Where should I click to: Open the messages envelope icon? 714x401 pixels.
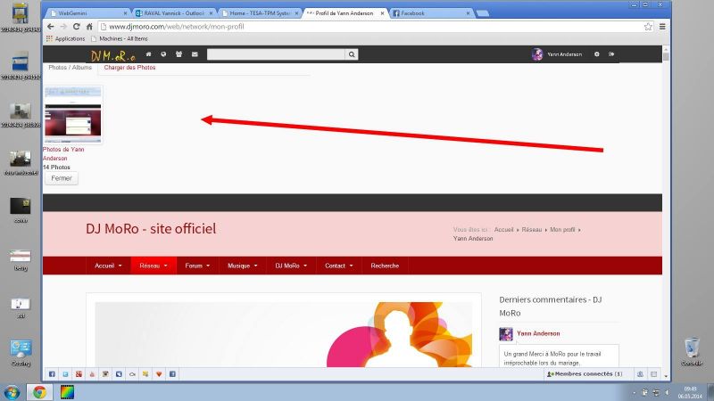point(195,54)
